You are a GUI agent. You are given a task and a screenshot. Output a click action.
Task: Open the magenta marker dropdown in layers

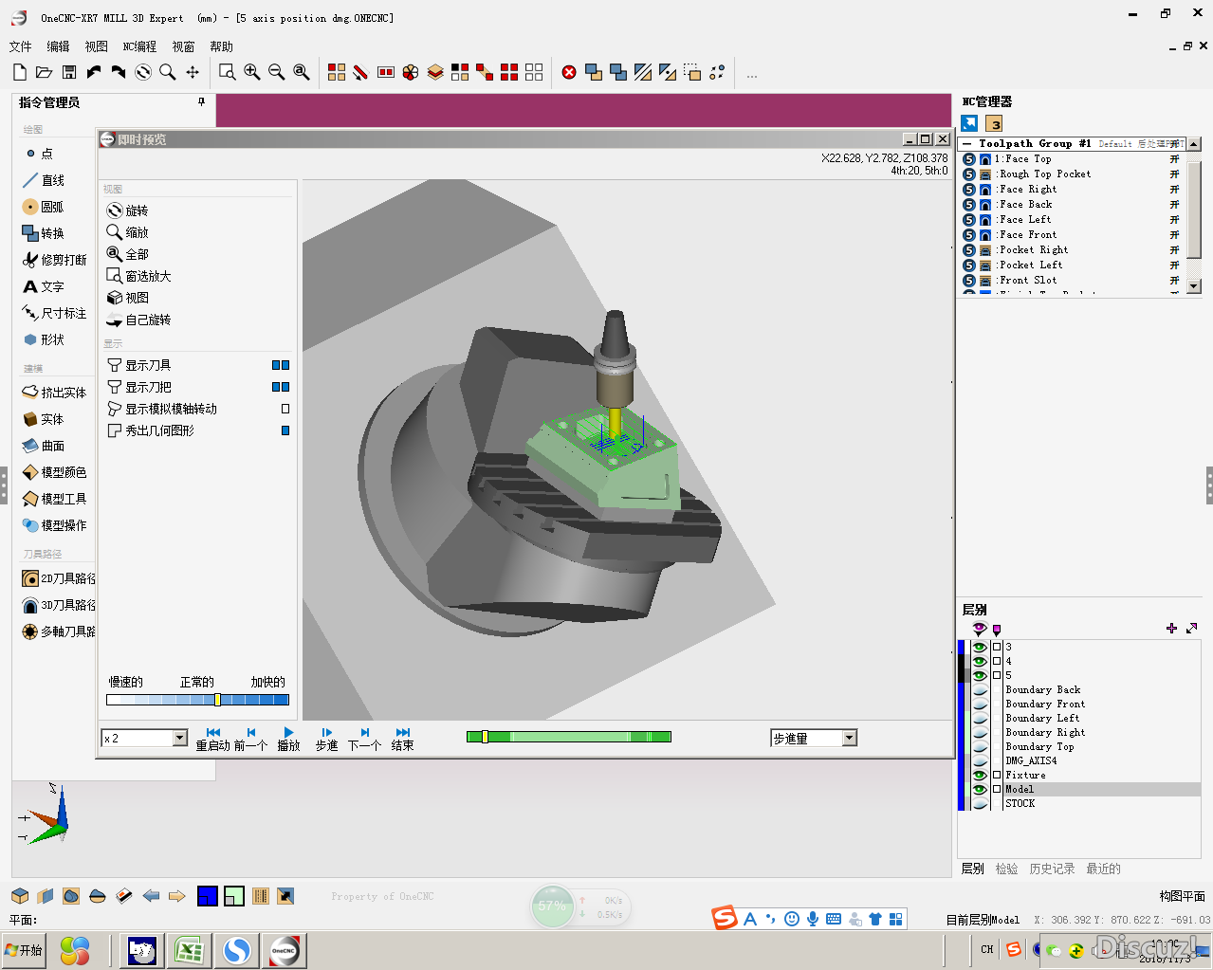tap(997, 629)
